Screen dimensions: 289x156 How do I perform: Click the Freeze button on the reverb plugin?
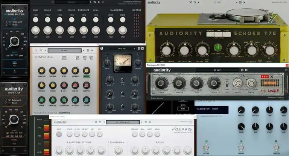tap(241, 147)
